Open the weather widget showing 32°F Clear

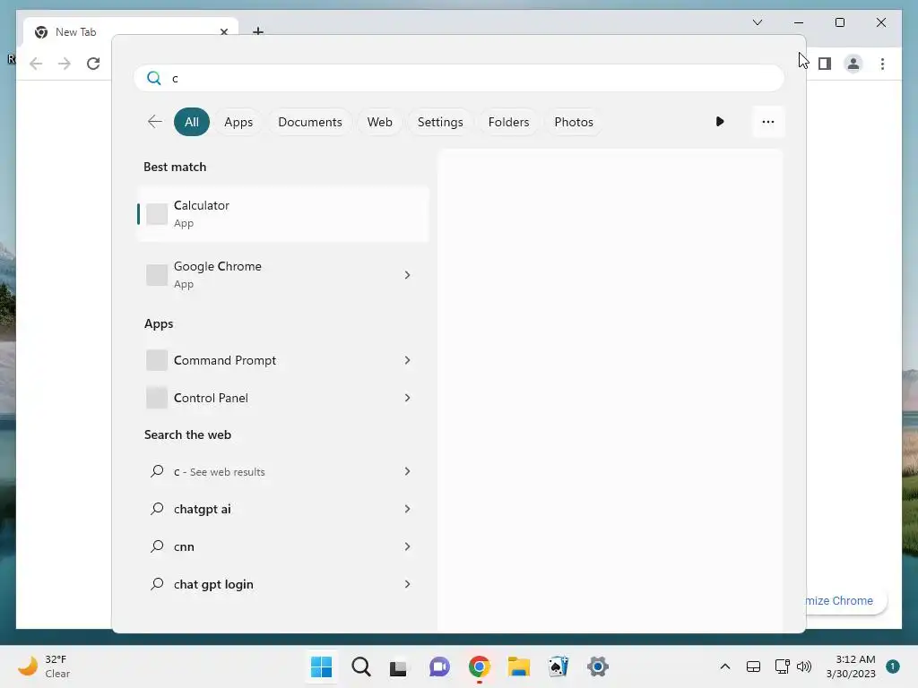tap(44, 666)
